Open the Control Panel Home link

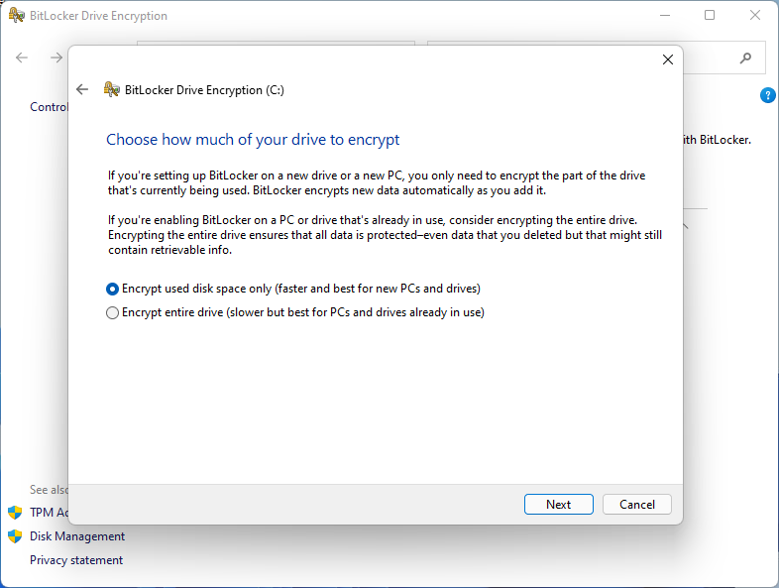click(48, 107)
